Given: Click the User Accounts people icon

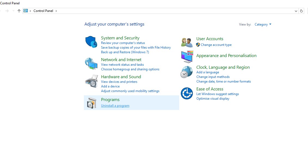Looking at the screenshot, I should click(187, 42).
